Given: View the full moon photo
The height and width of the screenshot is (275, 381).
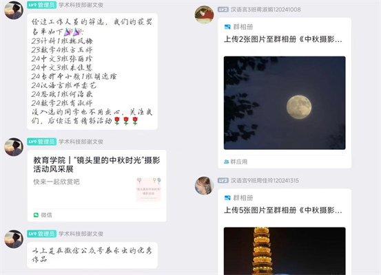Looking at the screenshot, I should [x=285, y=103].
